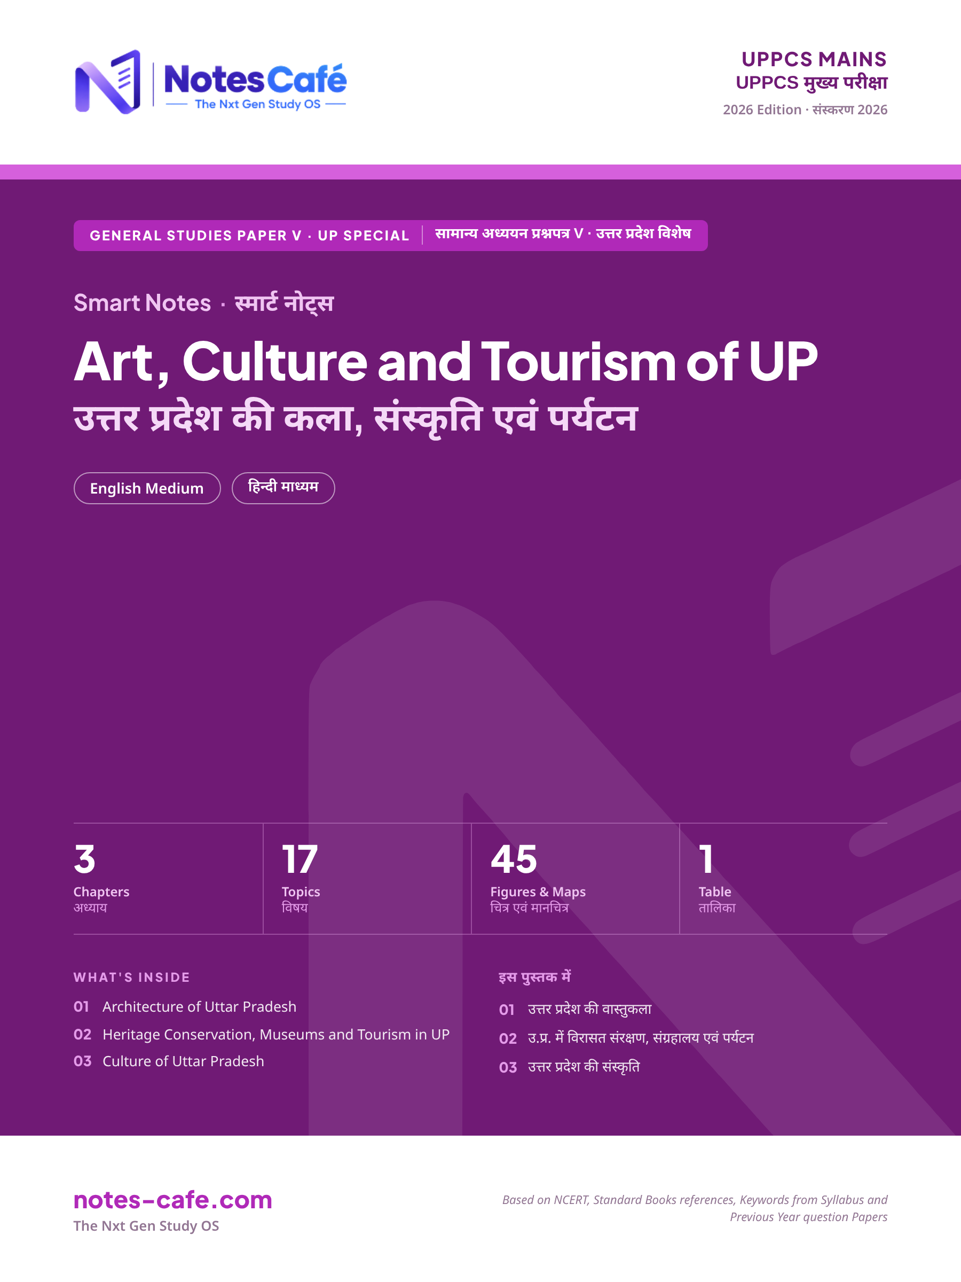Viewport: 961px width, 1282px height.
Task: Click the '2026 Edition · संस्करण 2026' text
Action: click(x=805, y=110)
